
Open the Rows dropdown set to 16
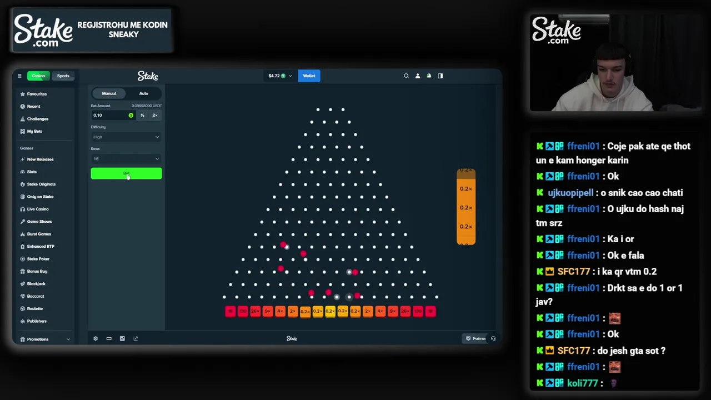click(126, 159)
